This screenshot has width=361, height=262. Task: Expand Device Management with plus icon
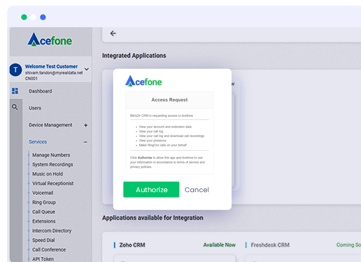(x=86, y=125)
